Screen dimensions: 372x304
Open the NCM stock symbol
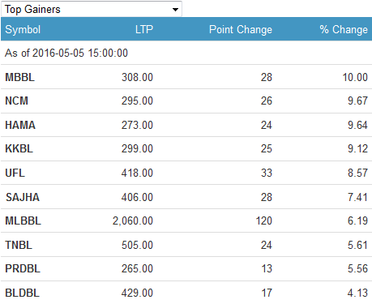point(16,101)
